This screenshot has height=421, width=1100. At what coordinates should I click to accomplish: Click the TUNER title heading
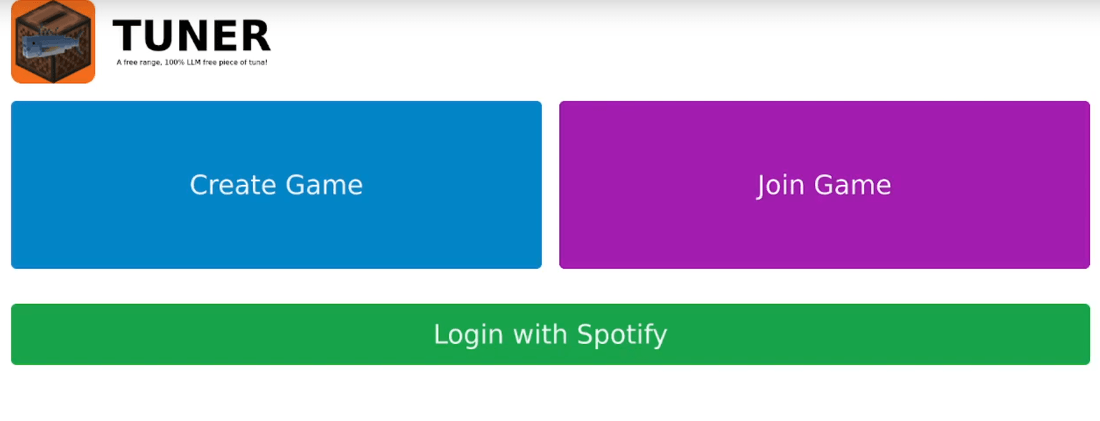click(191, 36)
